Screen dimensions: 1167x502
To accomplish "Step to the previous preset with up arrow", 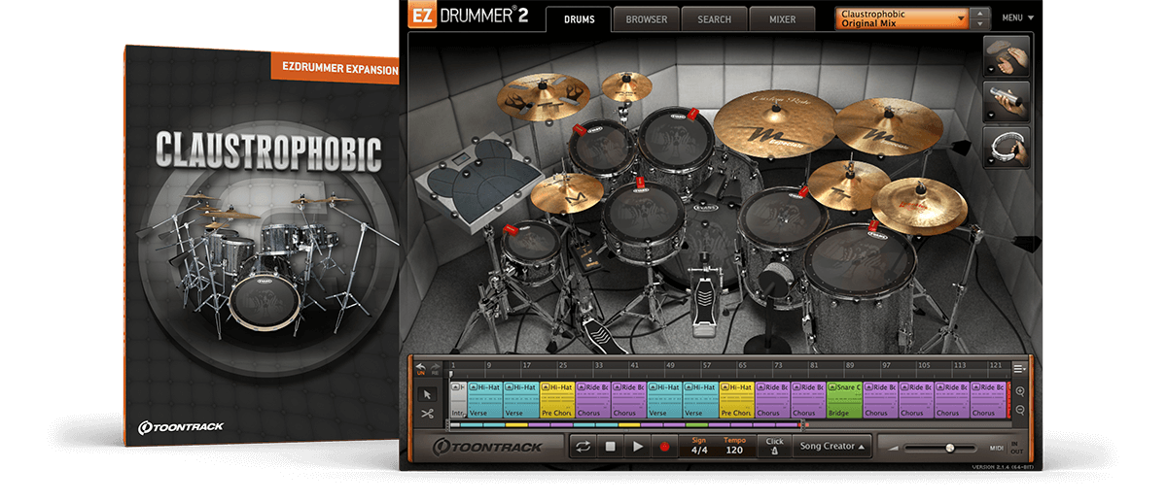I will pos(980,13).
